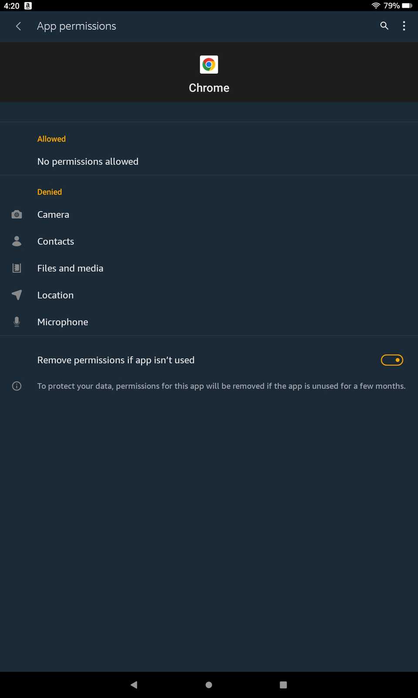This screenshot has width=418, height=698.
Task: Select Files and media permission
Action: [70, 268]
